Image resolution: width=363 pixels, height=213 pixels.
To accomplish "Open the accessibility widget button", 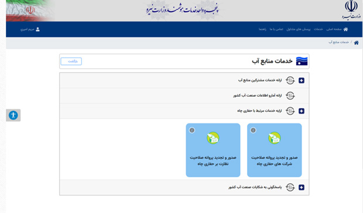I will pyautogui.click(x=13, y=115).
